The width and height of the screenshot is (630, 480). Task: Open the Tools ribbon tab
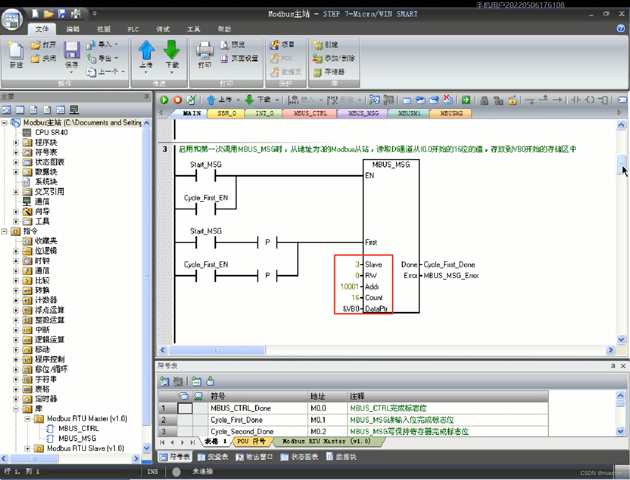pos(194,29)
